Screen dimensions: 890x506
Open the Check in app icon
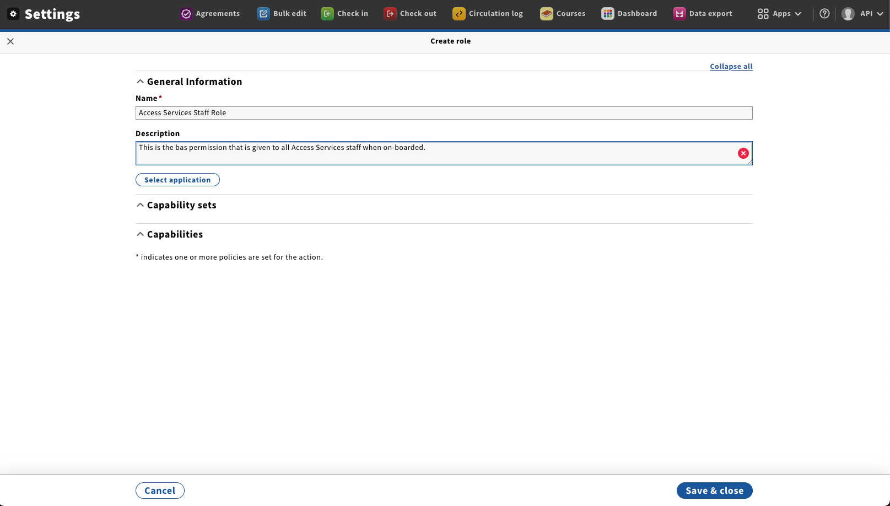[327, 14]
